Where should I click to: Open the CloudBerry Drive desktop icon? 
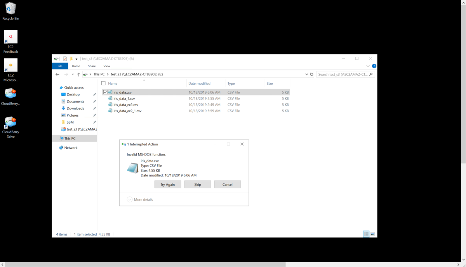[x=10, y=127]
